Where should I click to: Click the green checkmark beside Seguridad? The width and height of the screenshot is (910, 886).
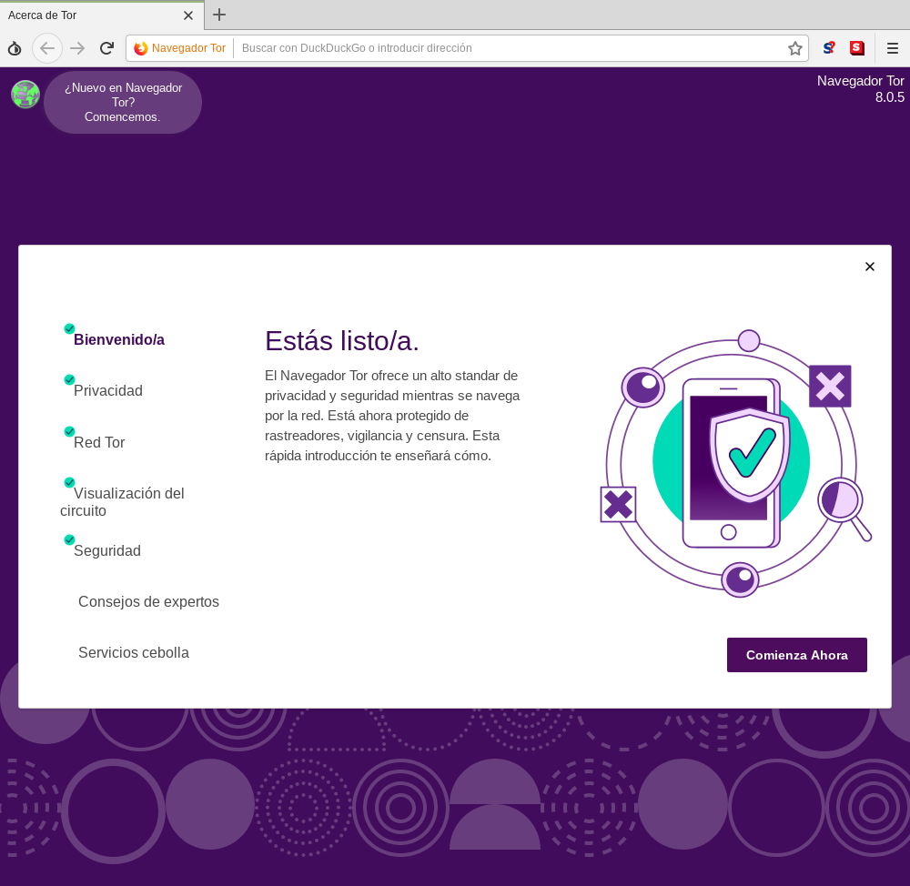click(69, 539)
